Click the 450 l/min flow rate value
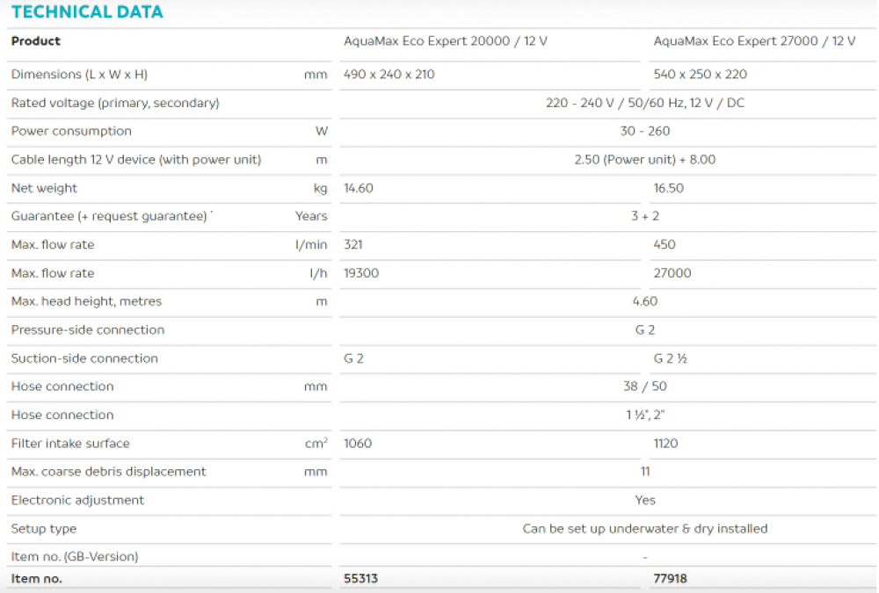The image size is (879, 593). tap(665, 245)
